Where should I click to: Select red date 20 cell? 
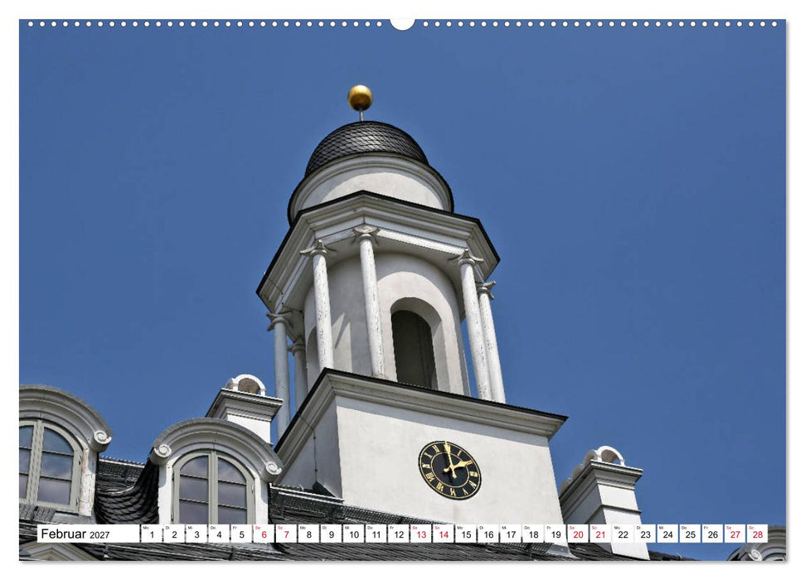click(578, 534)
